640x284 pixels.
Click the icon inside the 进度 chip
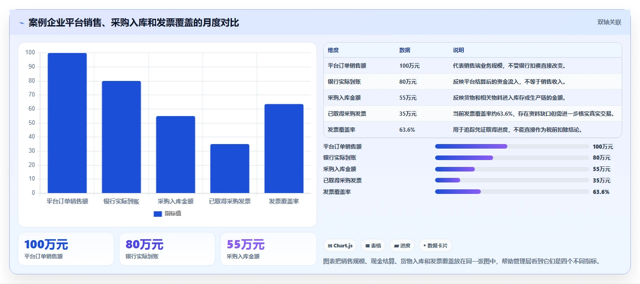(x=396, y=246)
